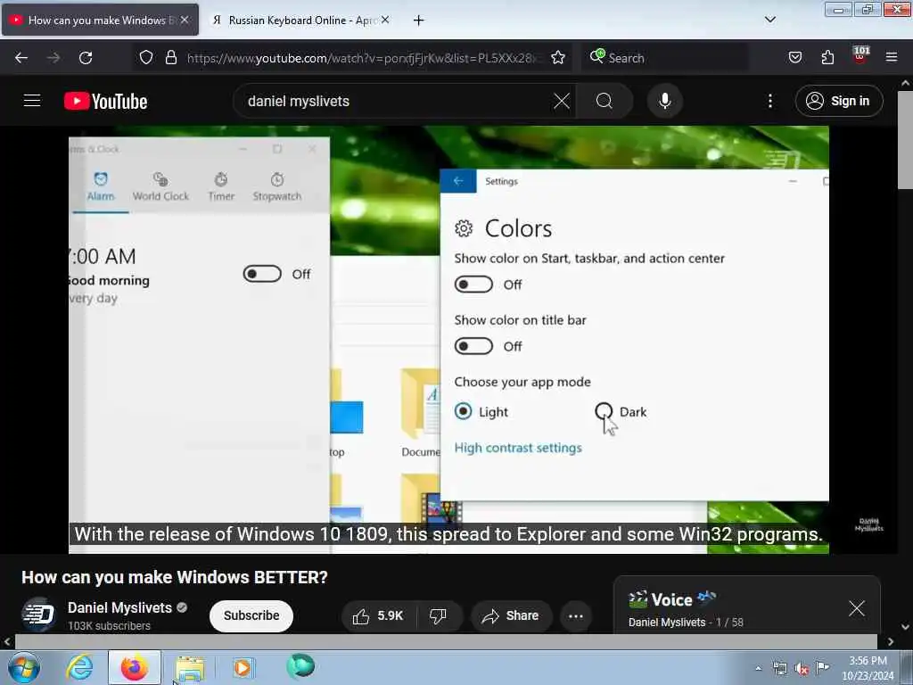Open YouTube settings three-dot menu
This screenshot has height=685, width=913.
tap(769, 101)
